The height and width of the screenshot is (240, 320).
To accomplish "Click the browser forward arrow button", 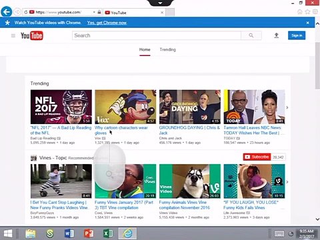I will pos(17,12).
